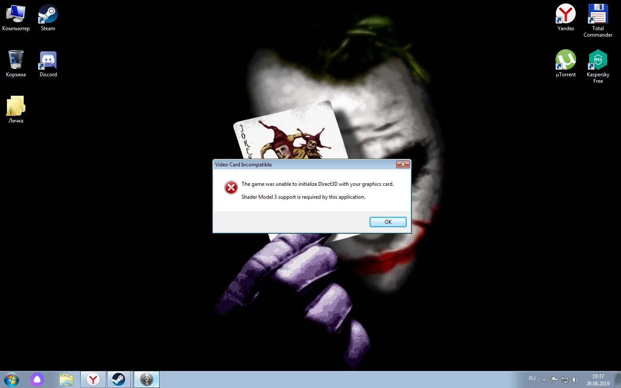
Task: Open the Windows Start menu
Action: pos(12,380)
